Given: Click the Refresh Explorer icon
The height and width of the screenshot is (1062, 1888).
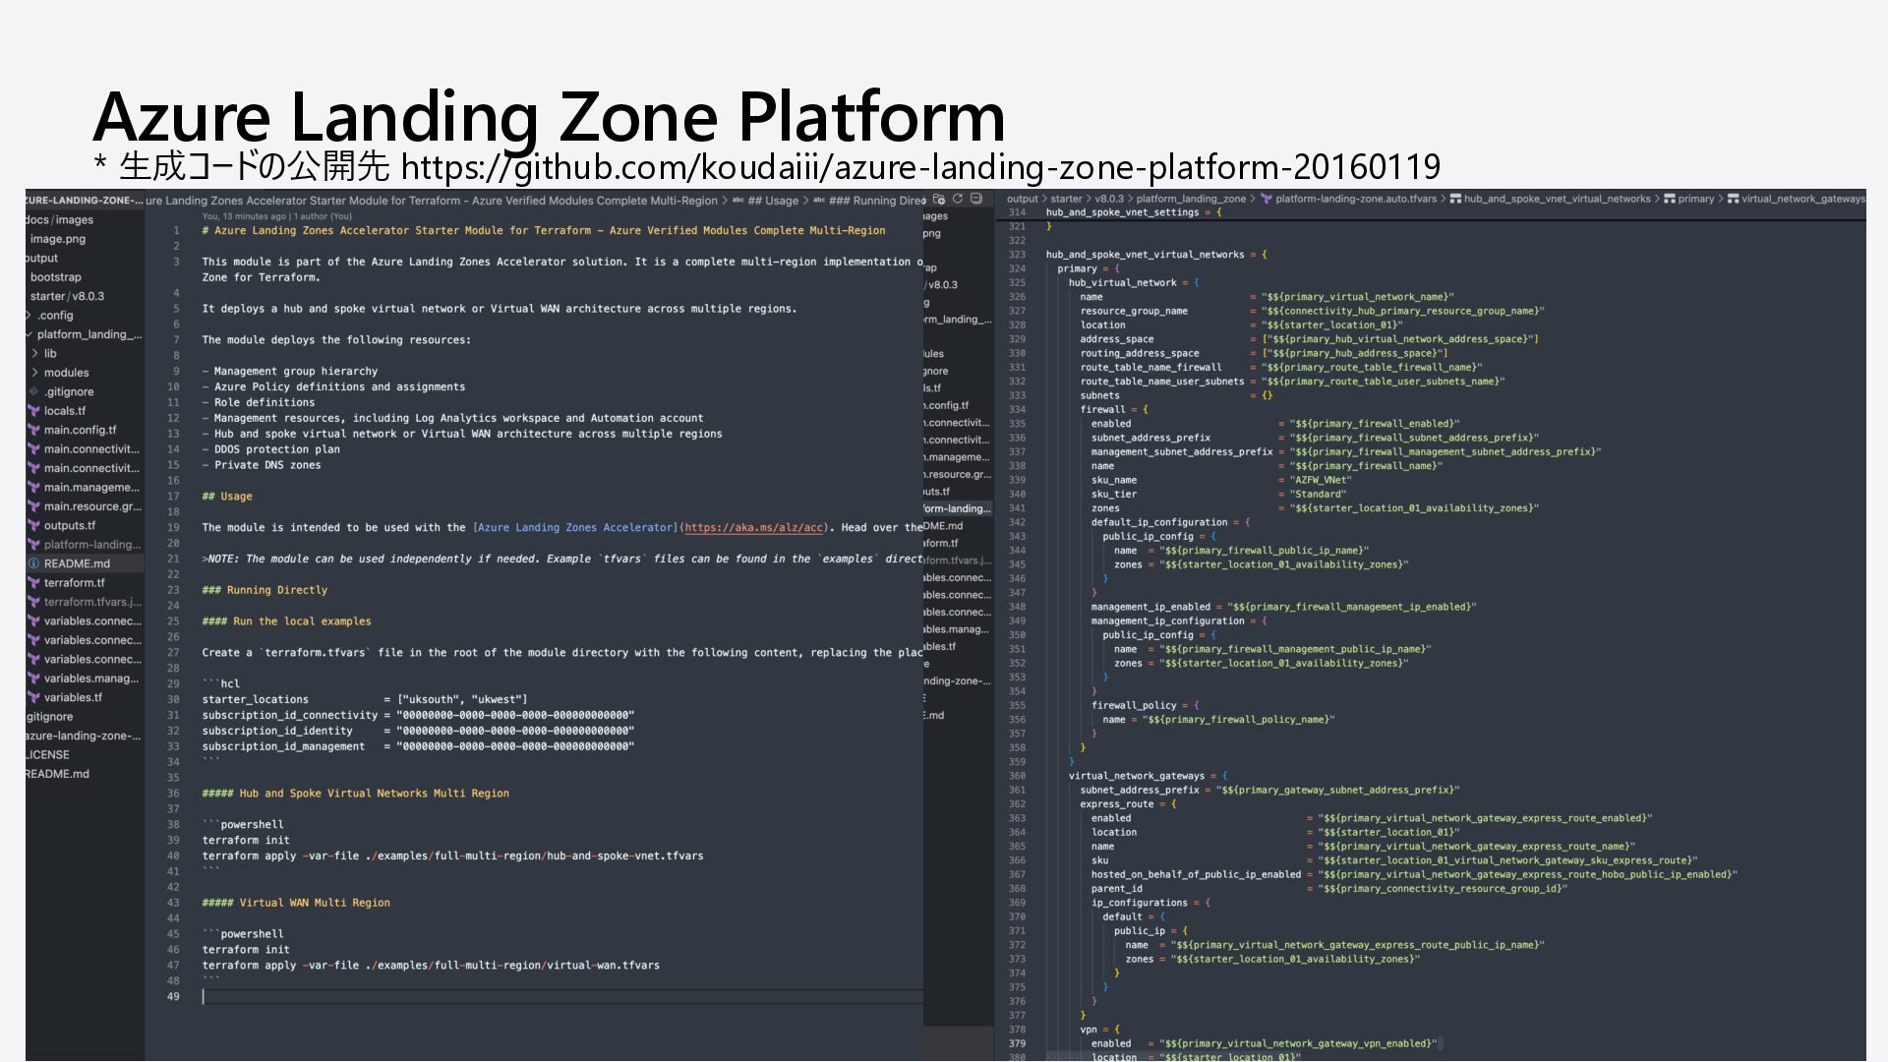Looking at the screenshot, I should coord(958,199).
